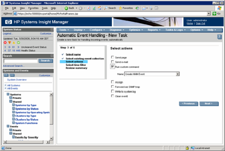This screenshot has width=225, height=151.
Task: Open the Advanced Search link
Action: point(14,66)
